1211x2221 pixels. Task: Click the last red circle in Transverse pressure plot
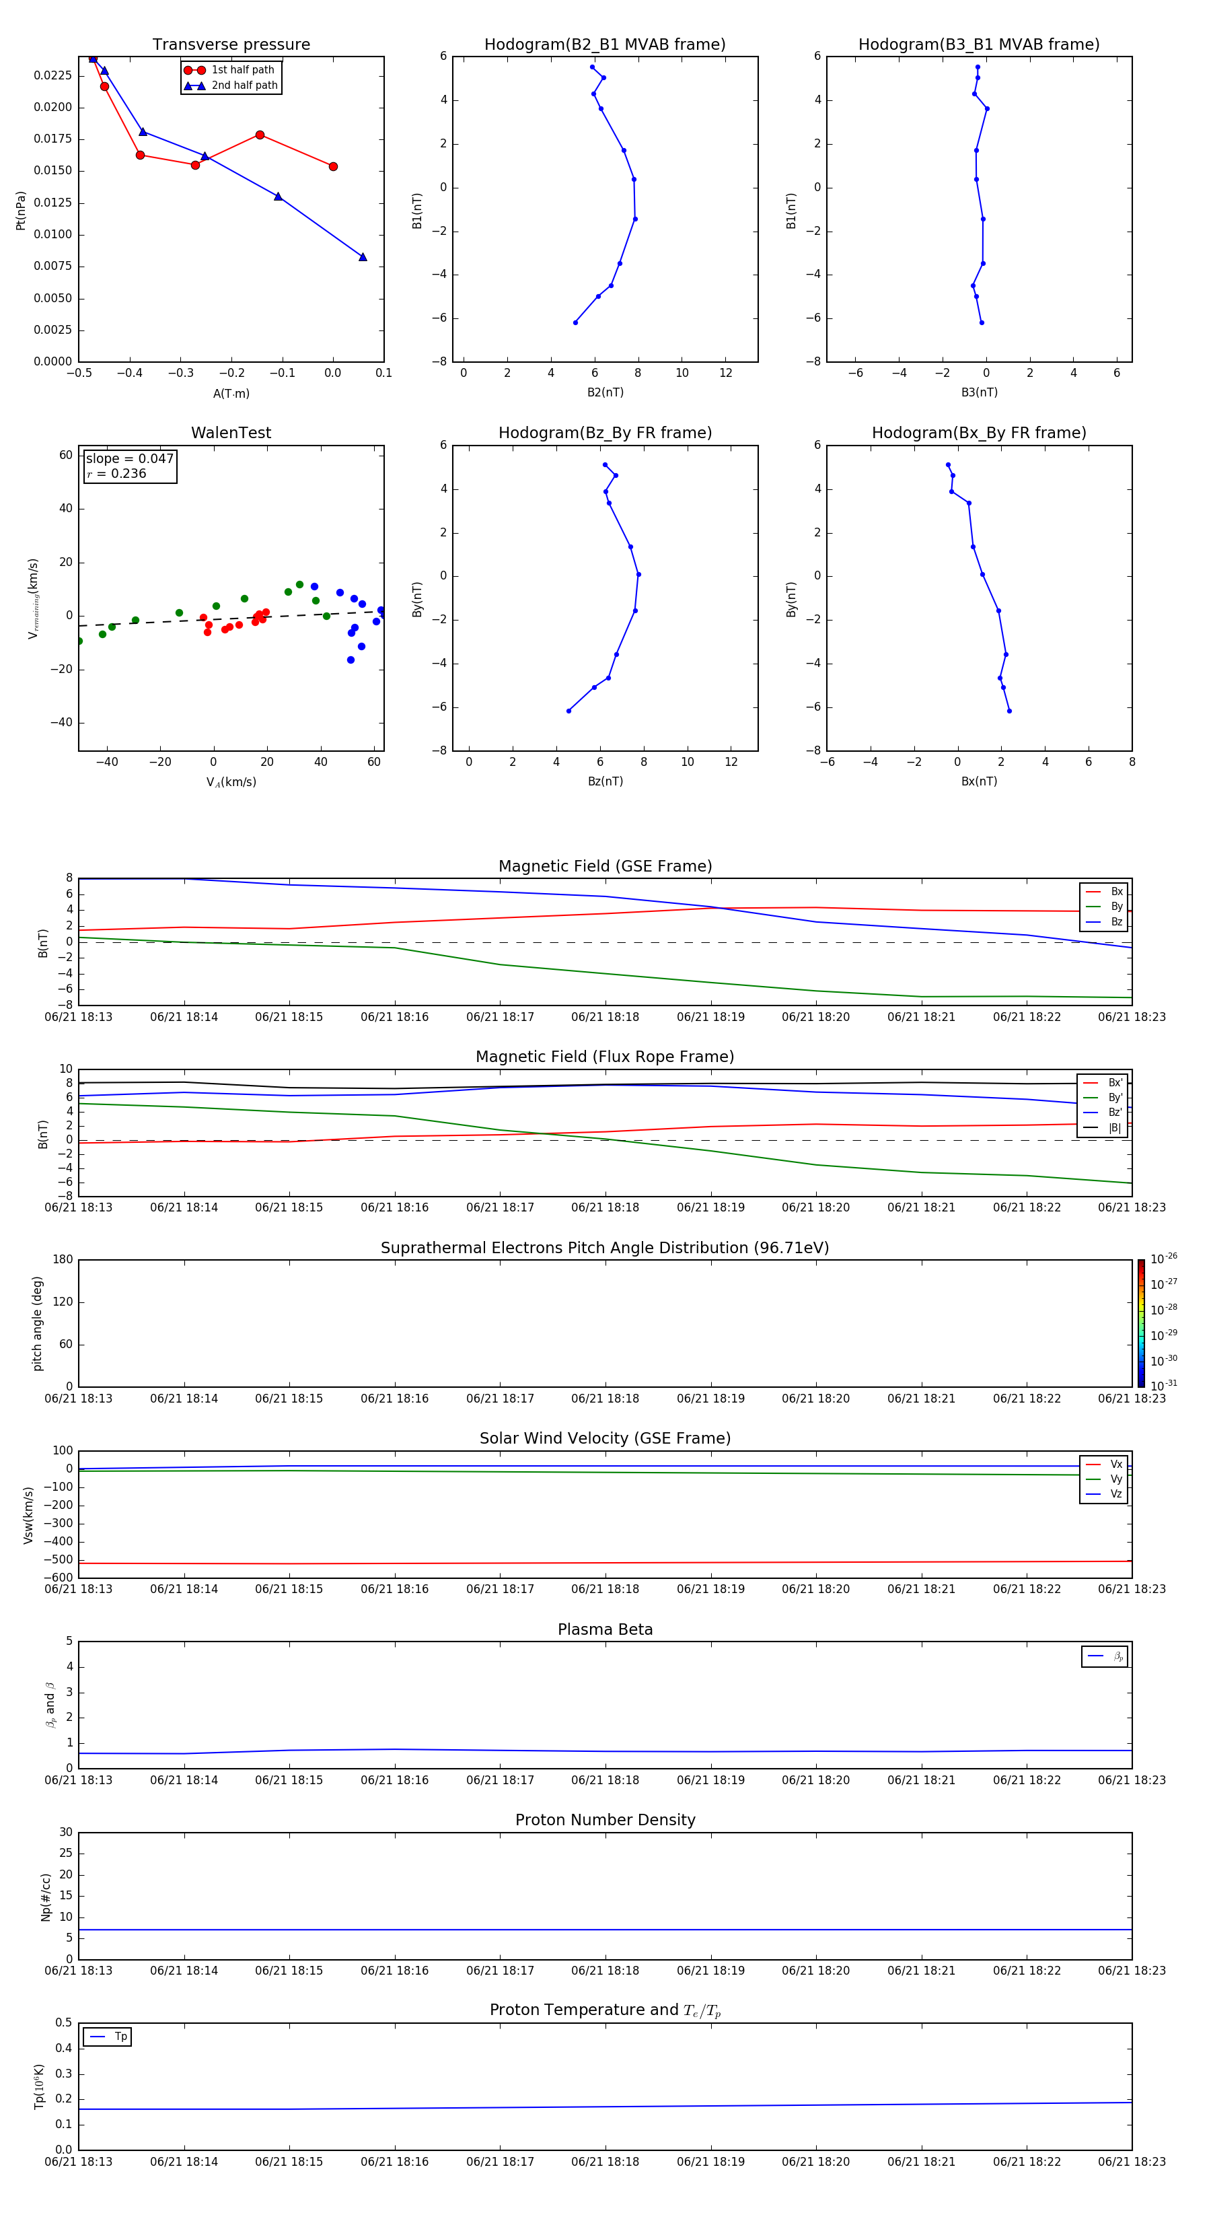(333, 166)
